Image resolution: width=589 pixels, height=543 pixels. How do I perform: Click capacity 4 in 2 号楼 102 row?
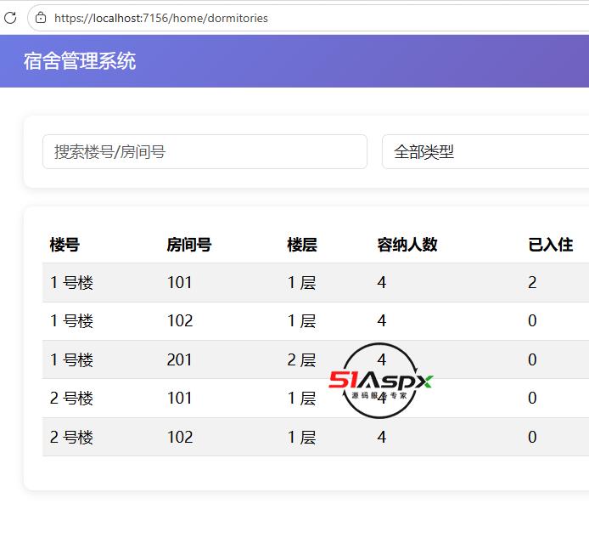382,437
